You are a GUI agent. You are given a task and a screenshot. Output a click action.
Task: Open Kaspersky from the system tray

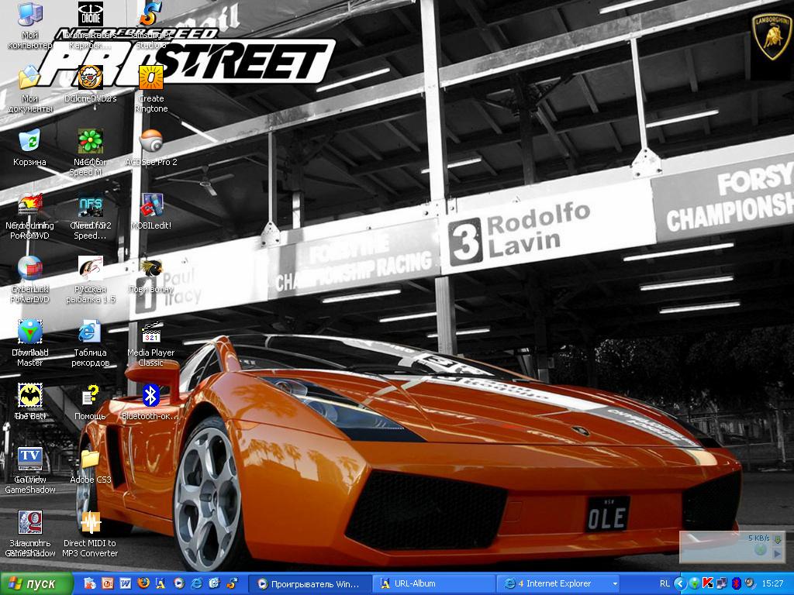click(x=708, y=584)
